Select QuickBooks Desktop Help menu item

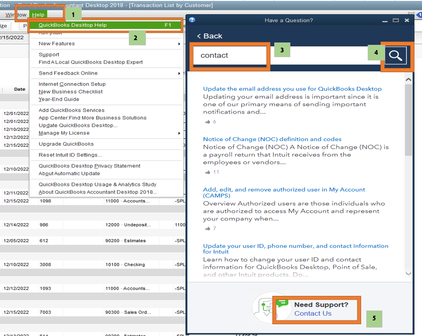coord(106,25)
